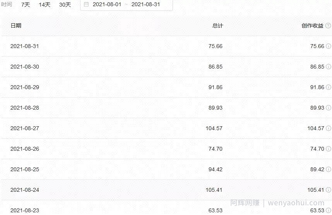Click 创作收益 value 105.41 for 08-24

click(316, 190)
